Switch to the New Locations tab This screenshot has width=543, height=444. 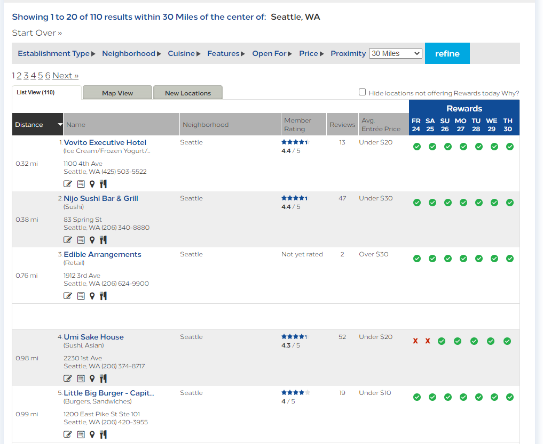point(188,93)
